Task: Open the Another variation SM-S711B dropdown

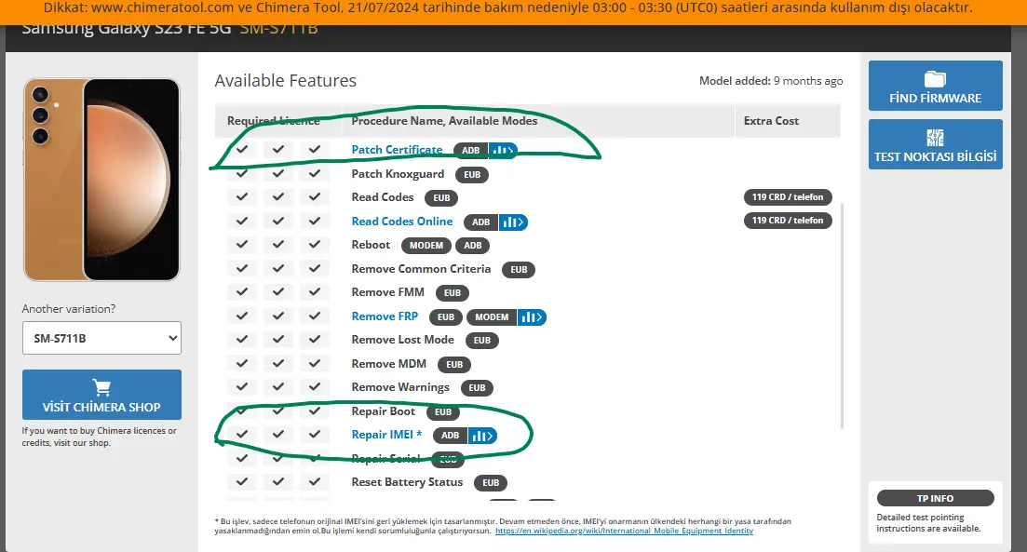Action: 101,338
